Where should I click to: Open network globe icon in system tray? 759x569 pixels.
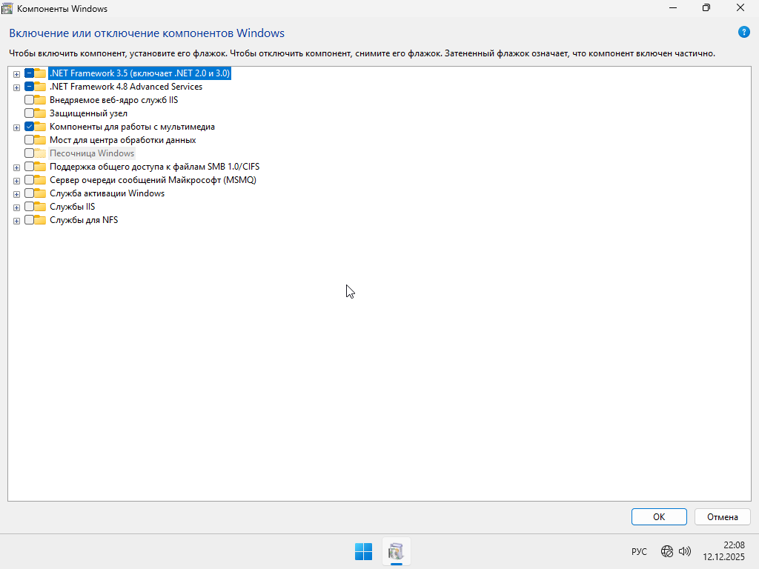tap(667, 551)
